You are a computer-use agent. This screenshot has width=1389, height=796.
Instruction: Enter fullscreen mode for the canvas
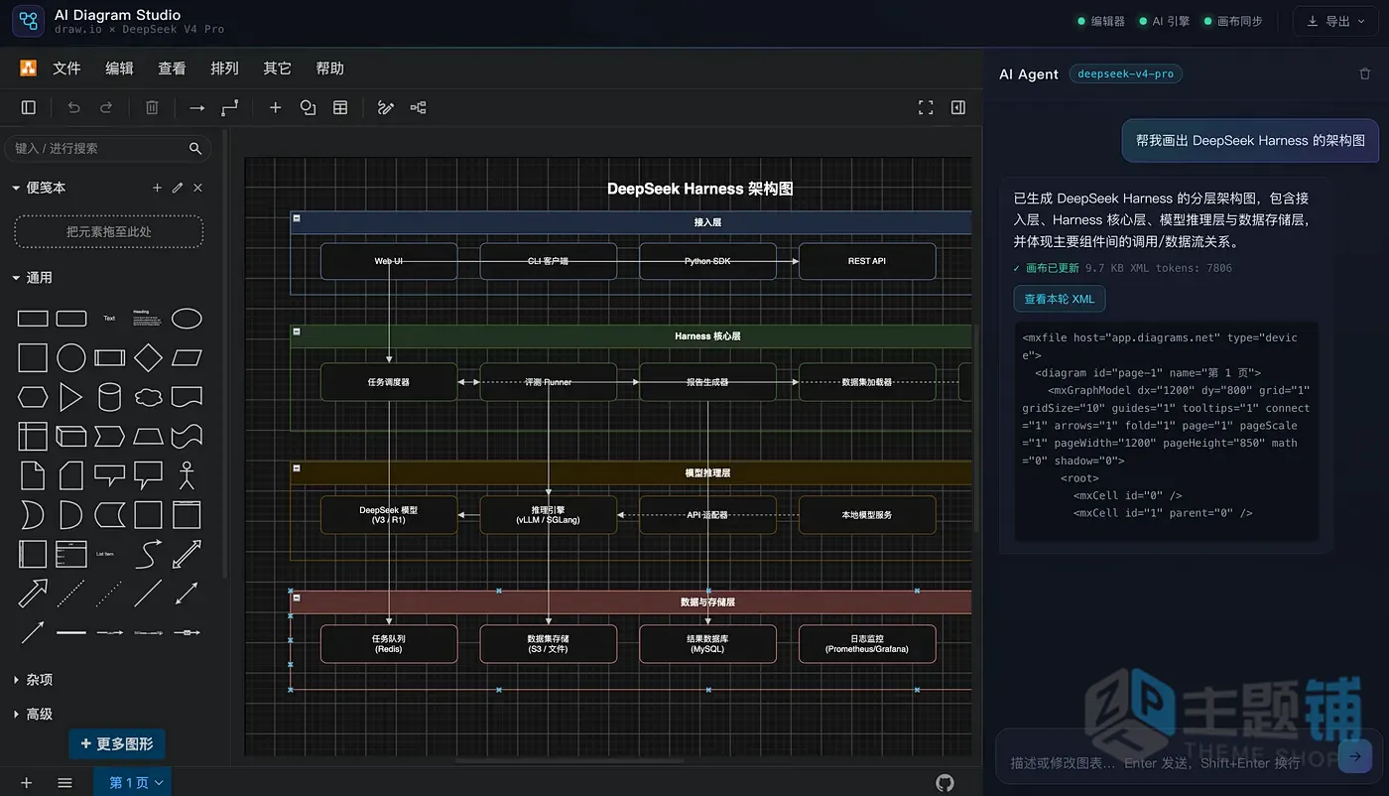pos(926,107)
